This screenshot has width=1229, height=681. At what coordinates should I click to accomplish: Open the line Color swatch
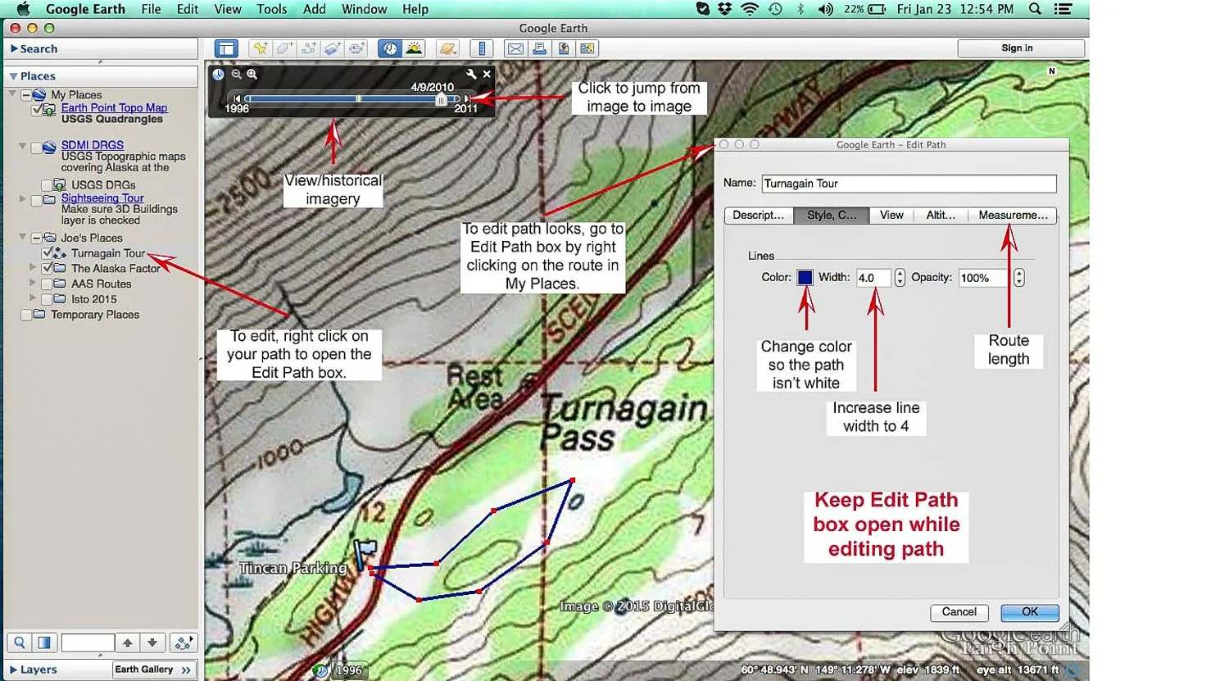click(x=805, y=277)
